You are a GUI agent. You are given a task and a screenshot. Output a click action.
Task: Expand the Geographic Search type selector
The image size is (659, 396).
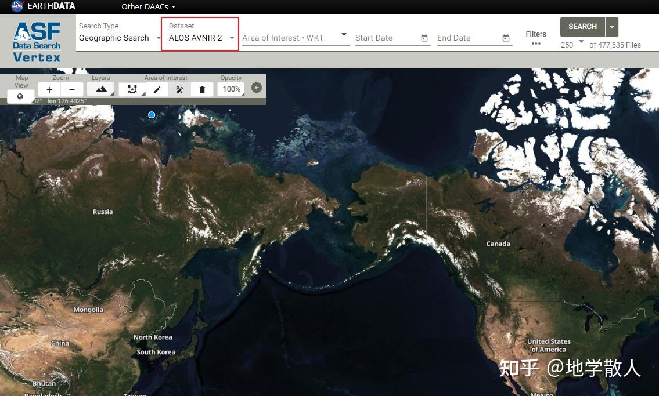119,38
